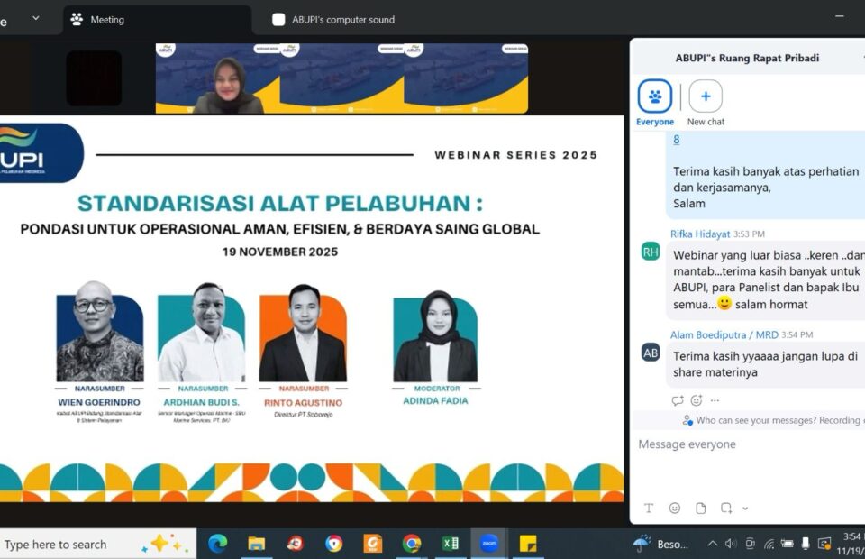Viewport: 865px width, 559px height.
Task: Open more options for Alam Boediputra's message
Action: [x=715, y=400]
